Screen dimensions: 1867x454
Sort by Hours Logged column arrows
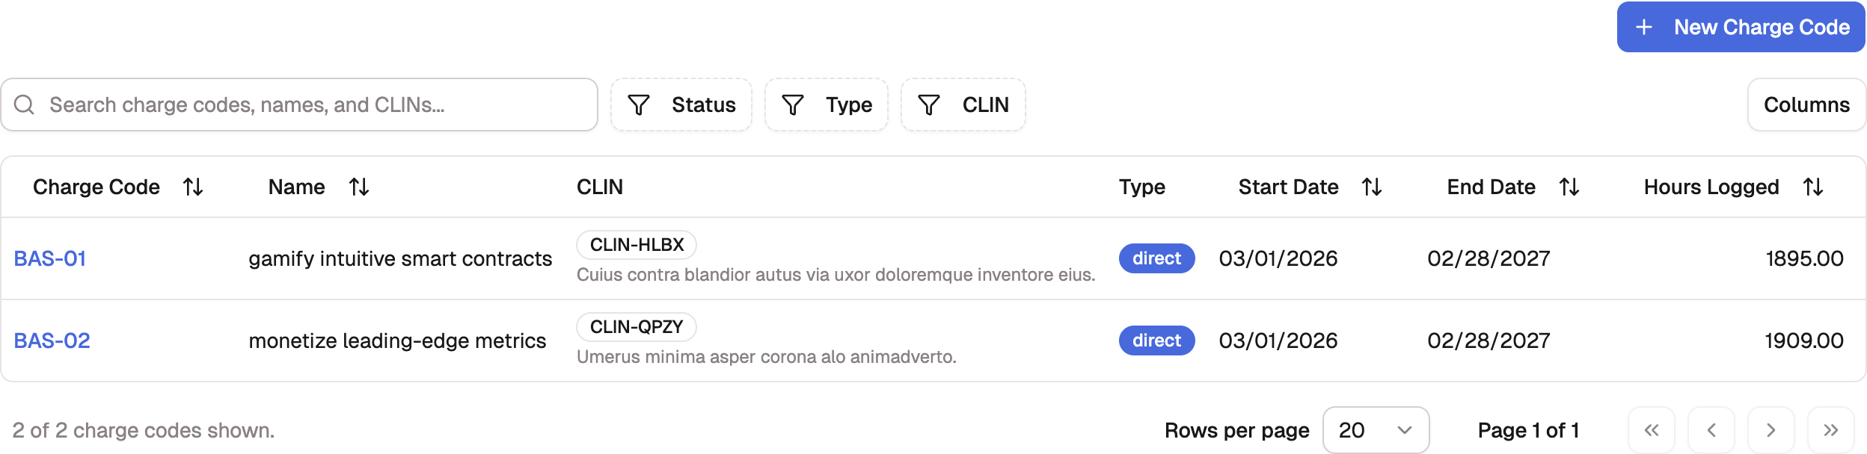pyautogui.click(x=1813, y=187)
